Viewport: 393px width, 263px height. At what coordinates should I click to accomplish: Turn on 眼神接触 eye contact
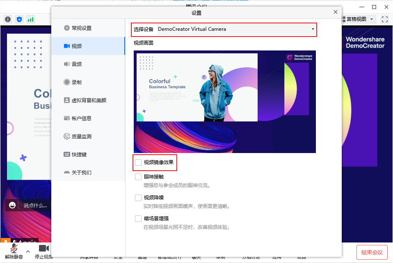tap(138, 176)
